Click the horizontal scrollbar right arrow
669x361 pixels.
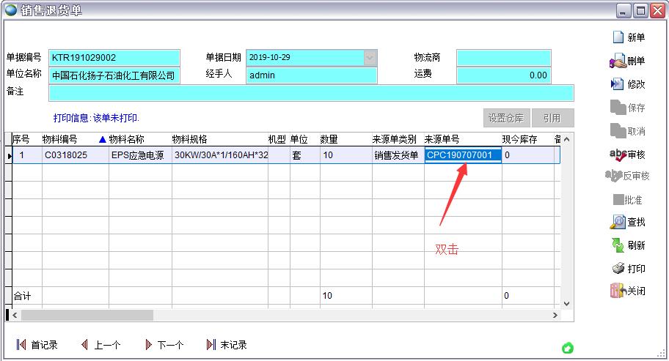coord(555,315)
